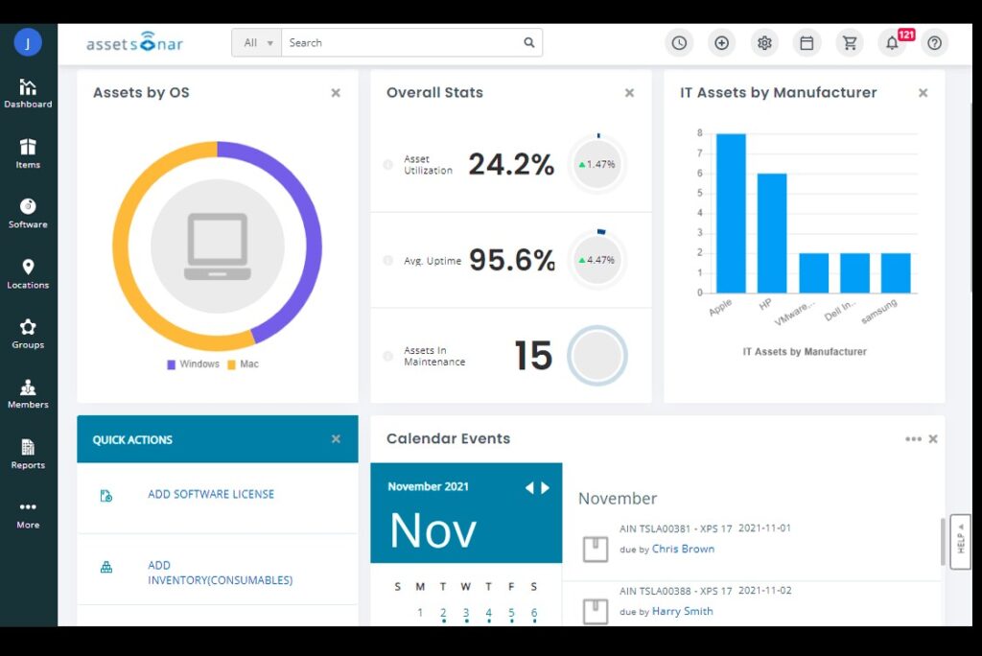Click the add plus icon in header
Screen dimensions: 982x656
[x=721, y=42]
